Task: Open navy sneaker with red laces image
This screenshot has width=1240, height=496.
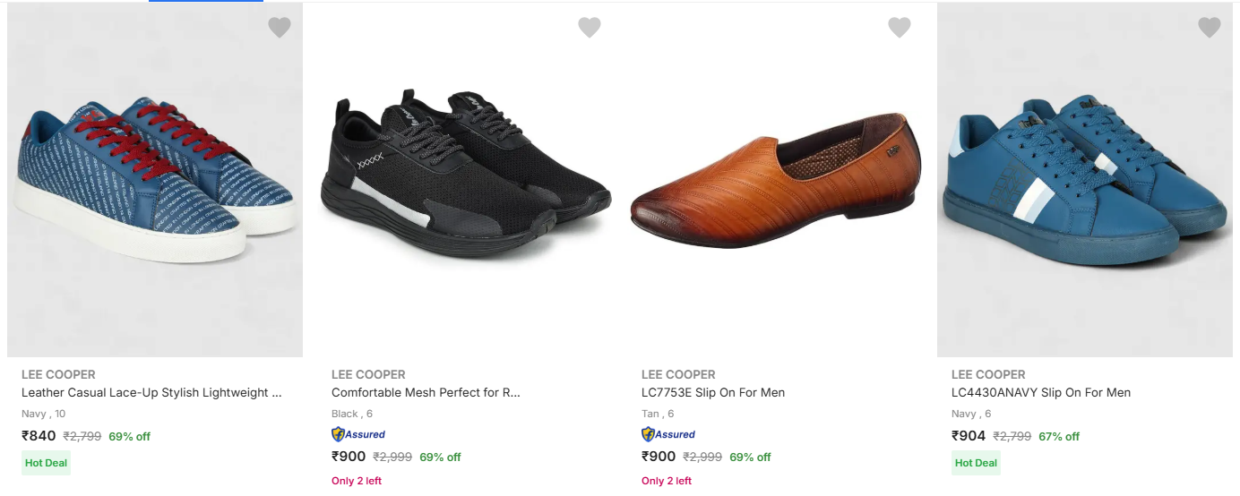Action: click(155, 179)
